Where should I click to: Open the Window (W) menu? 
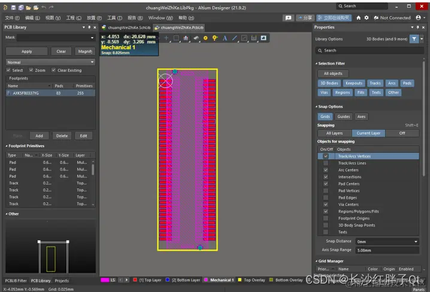point(161,18)
